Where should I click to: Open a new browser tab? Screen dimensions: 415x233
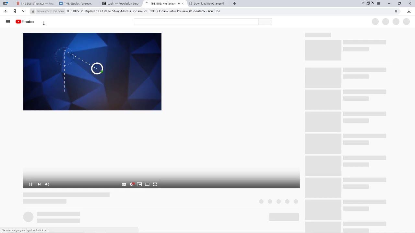pos(234,4)
